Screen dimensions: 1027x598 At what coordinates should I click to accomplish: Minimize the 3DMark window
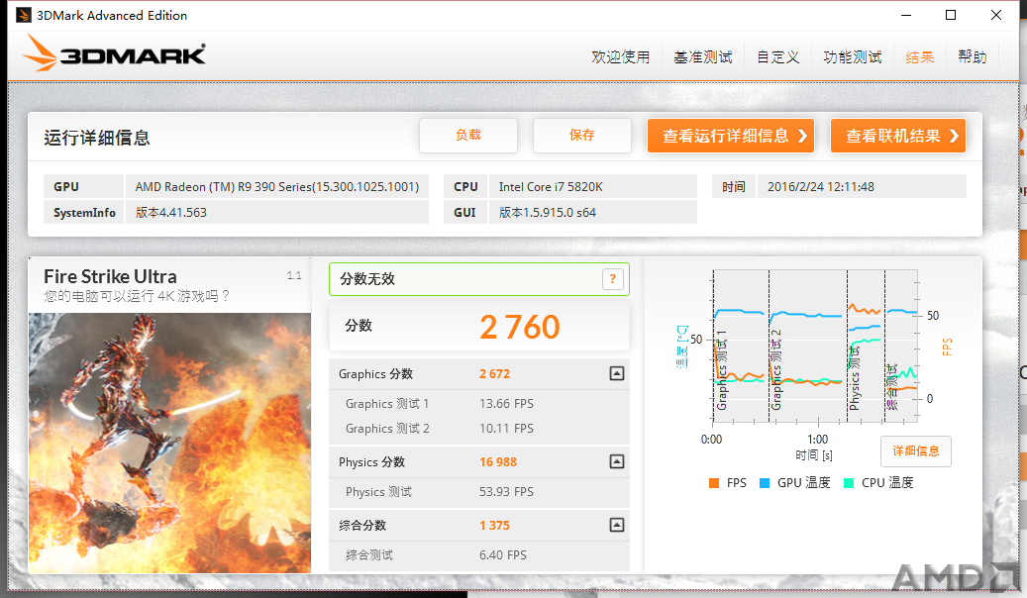point(906,15)
